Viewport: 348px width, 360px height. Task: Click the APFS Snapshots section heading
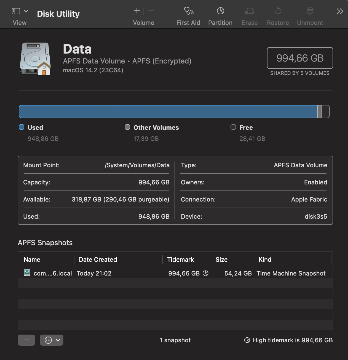pos(45,243)
